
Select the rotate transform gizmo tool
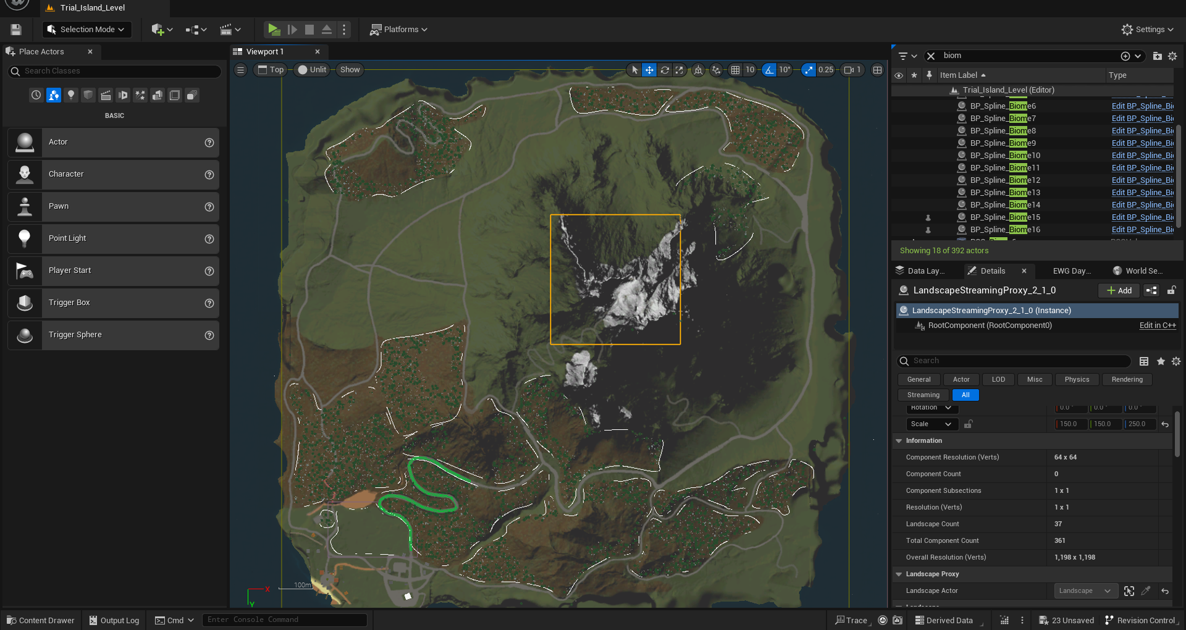(665, 70)
